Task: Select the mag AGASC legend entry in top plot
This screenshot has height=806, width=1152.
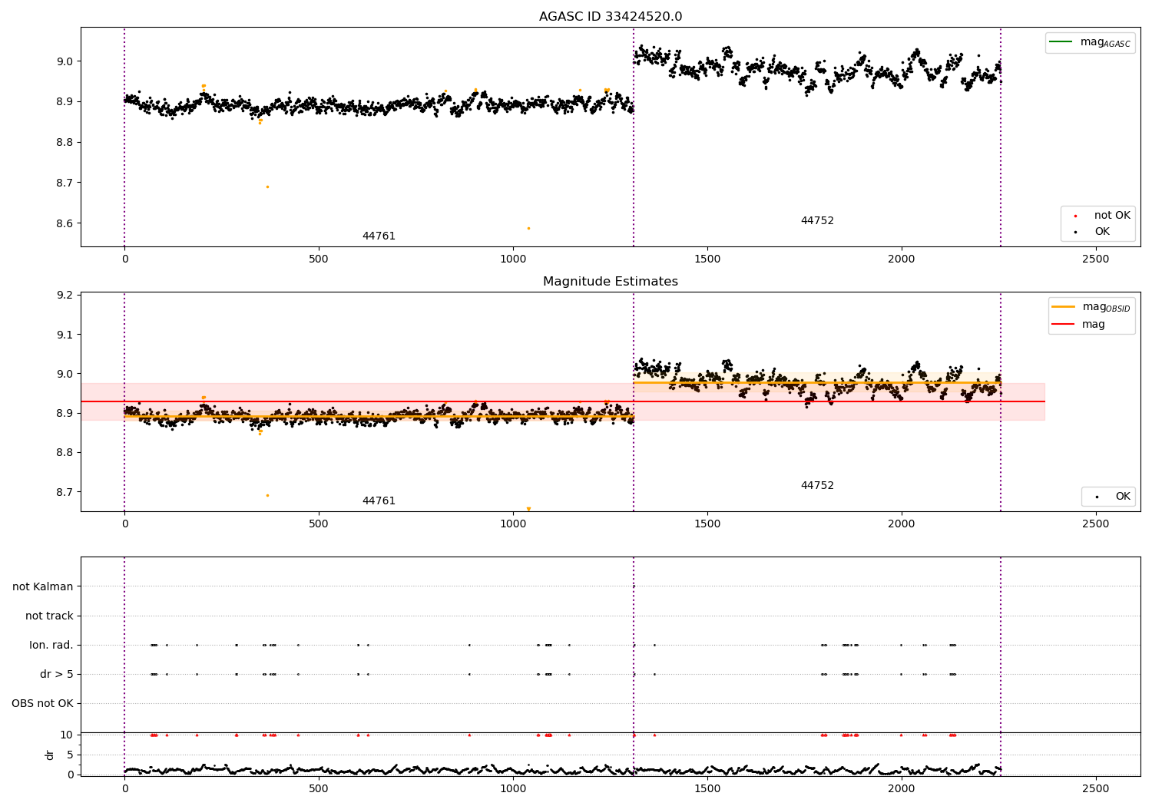Action: (1090, 42)
